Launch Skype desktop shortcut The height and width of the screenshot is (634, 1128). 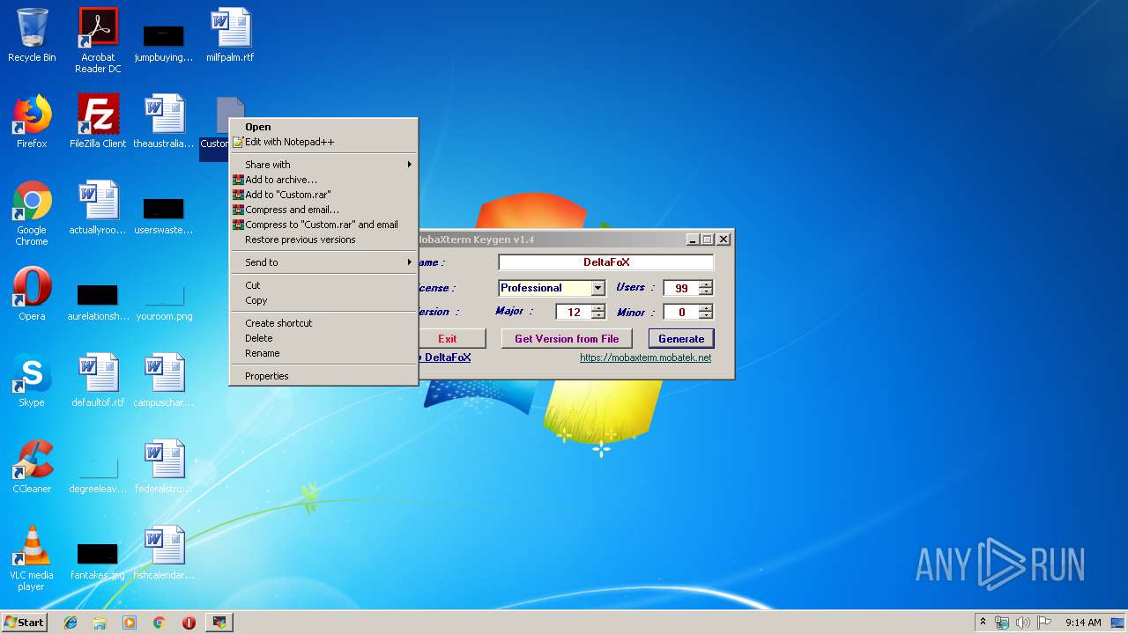pos(32,380)
